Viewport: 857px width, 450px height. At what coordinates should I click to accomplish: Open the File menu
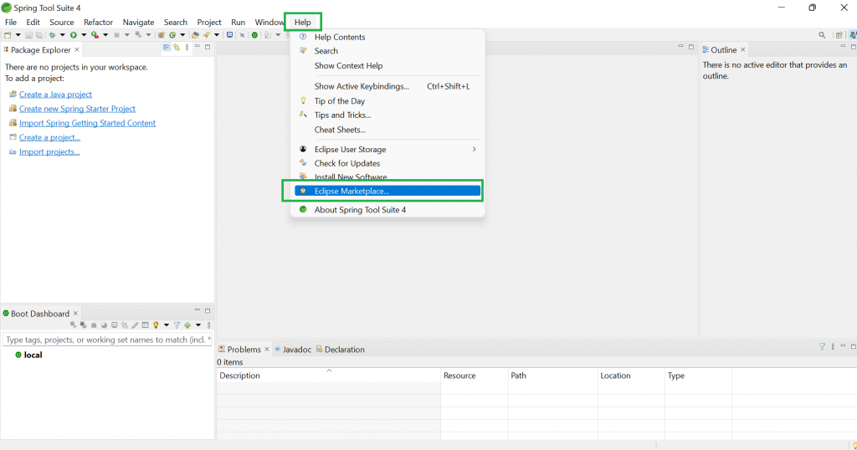(x=11, y=23)
